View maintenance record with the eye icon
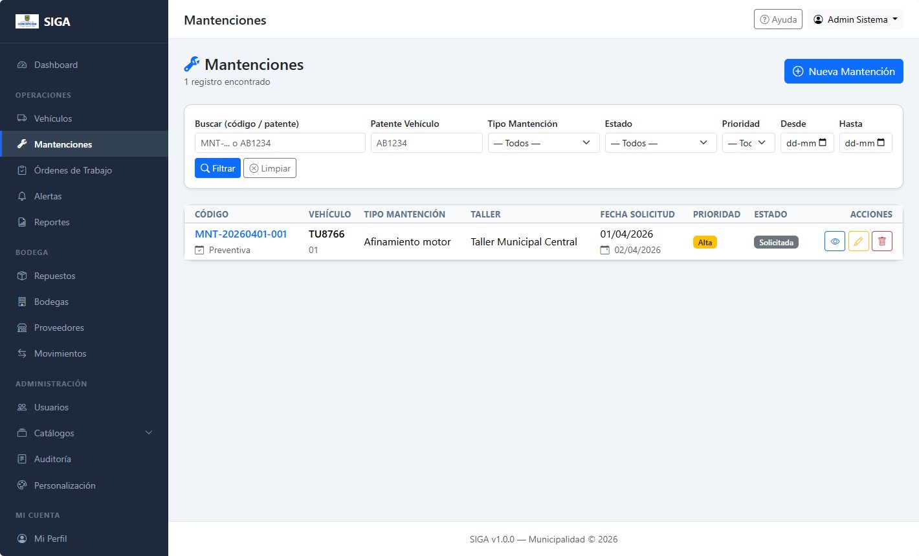Image resolution: width=919 pixels, height=556 pixels. (835, 241)
